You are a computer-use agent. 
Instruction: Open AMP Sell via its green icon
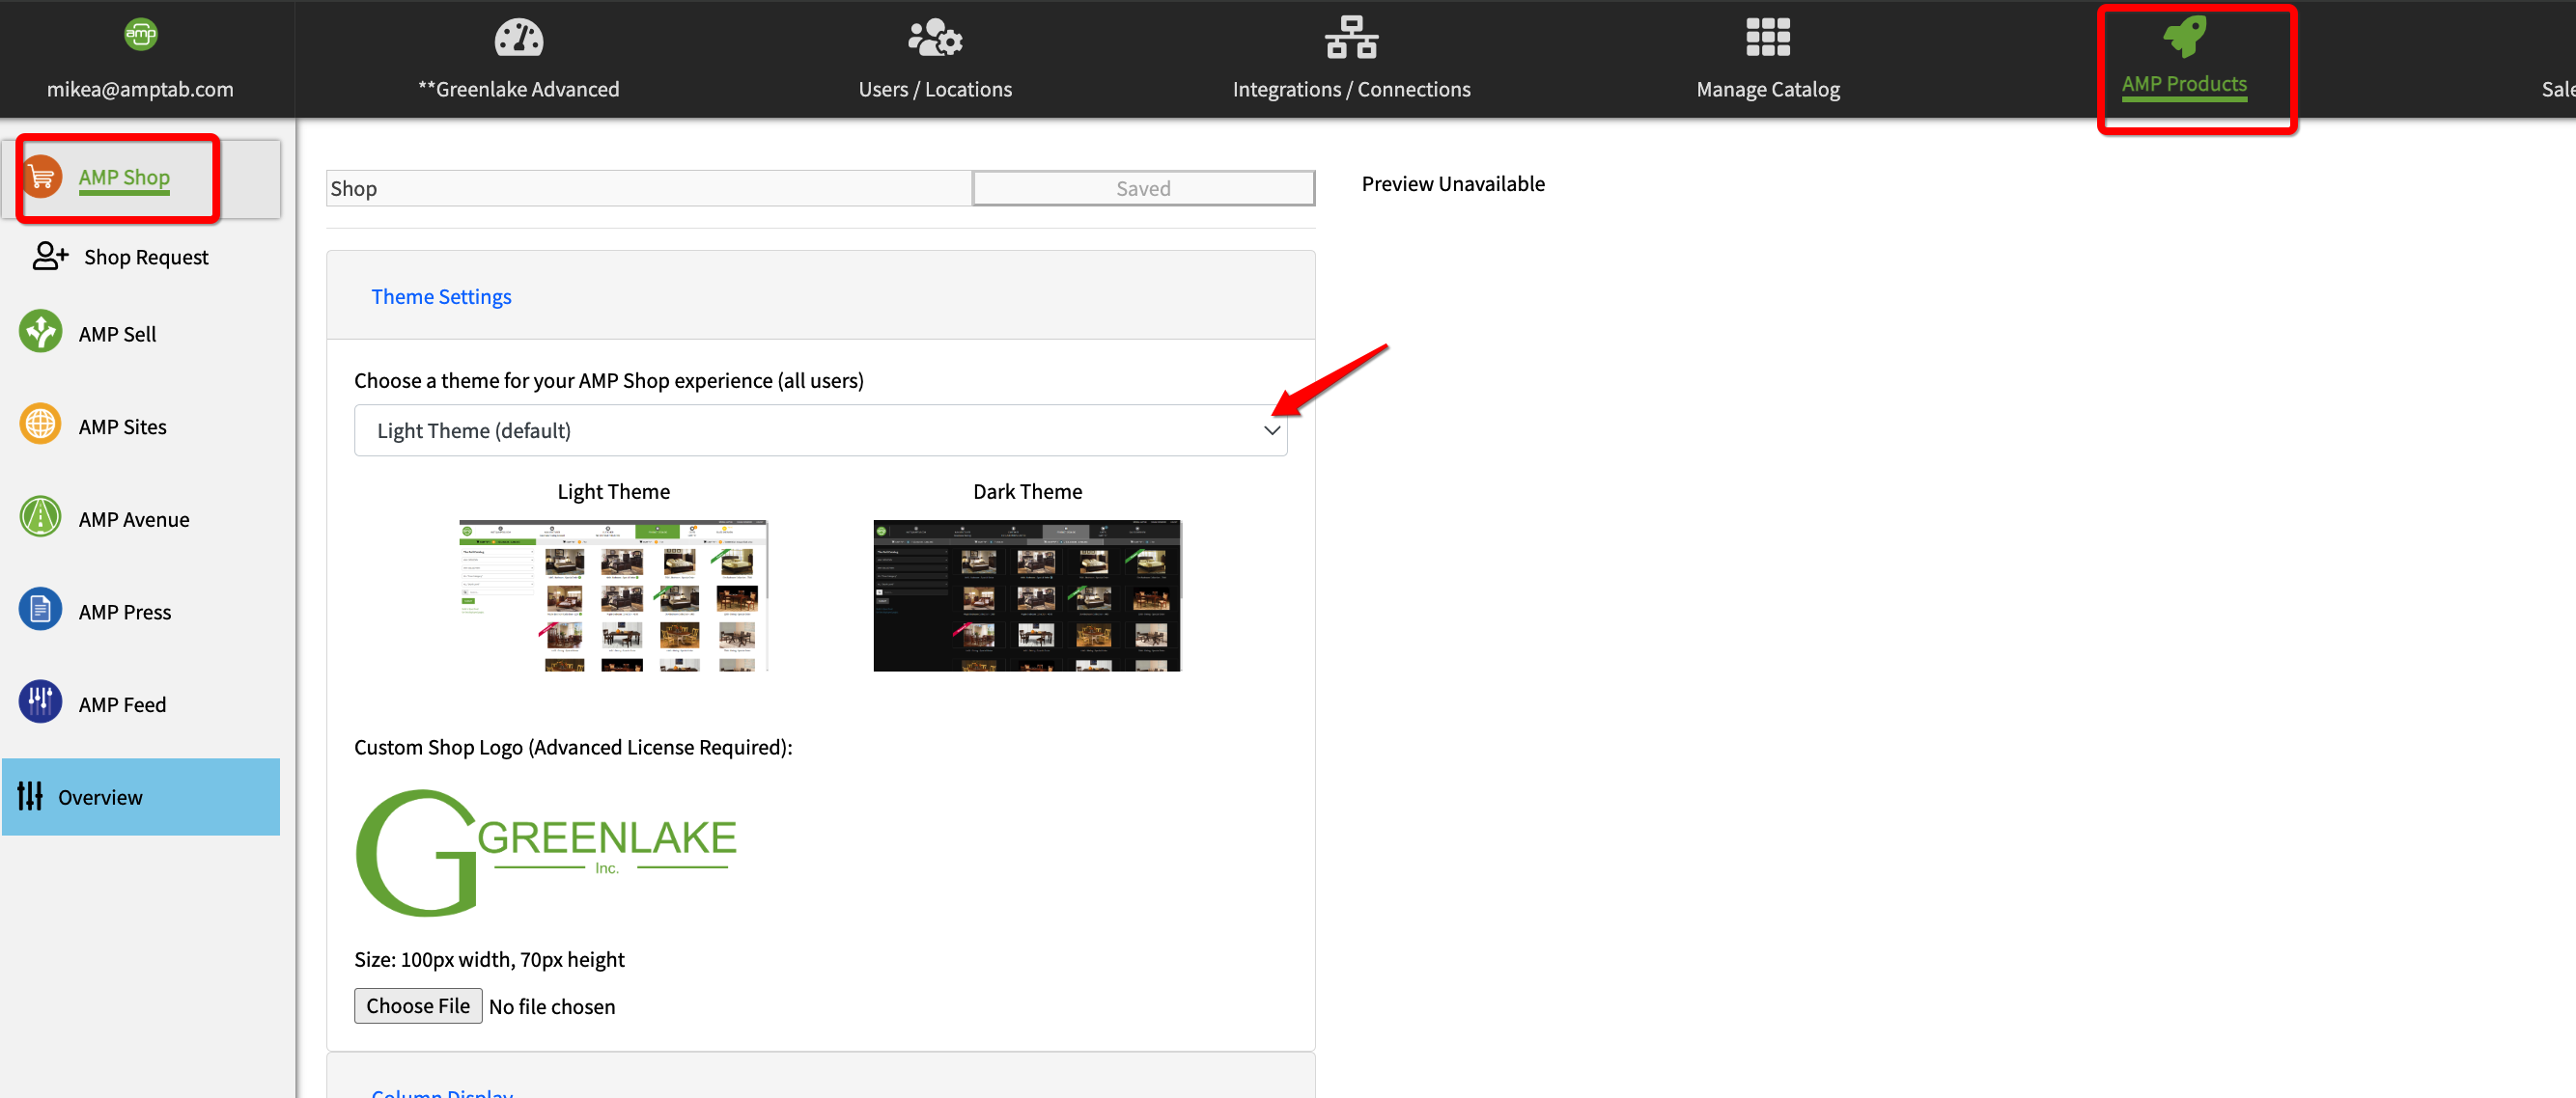(40, 333)
